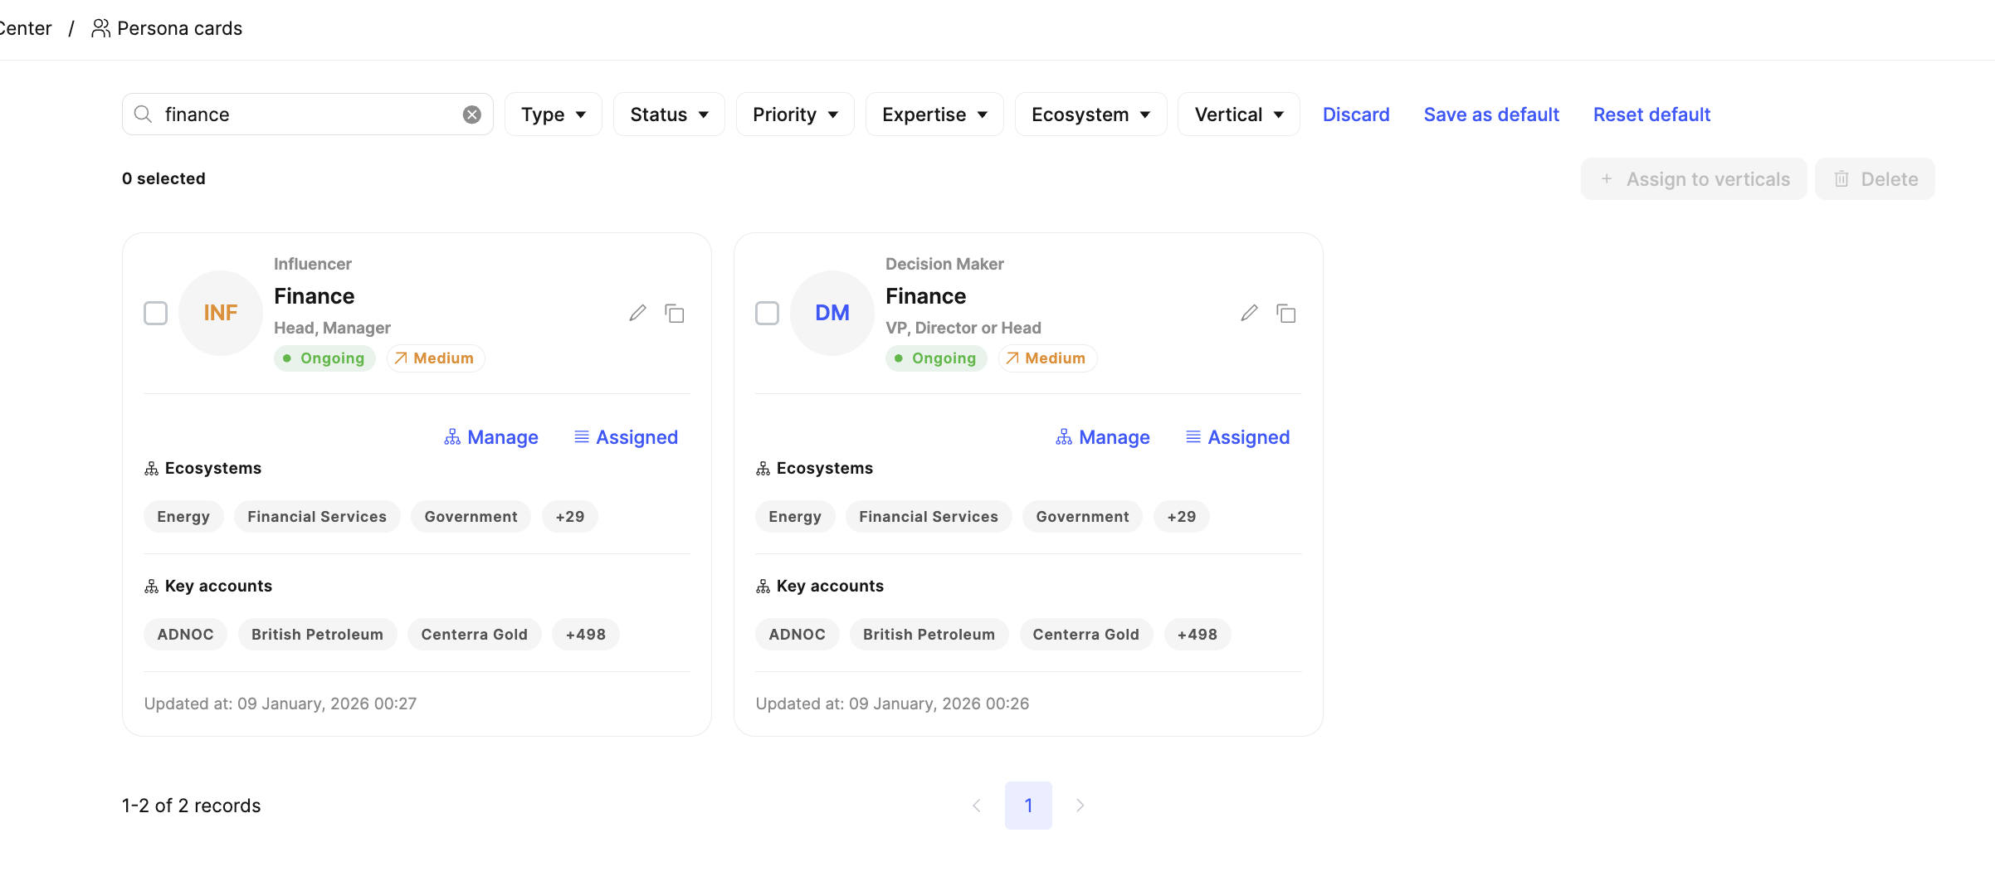Open the Vertical filter dropdown
Viewport: 1995px width, 896px height.
tap(1238, 114)
